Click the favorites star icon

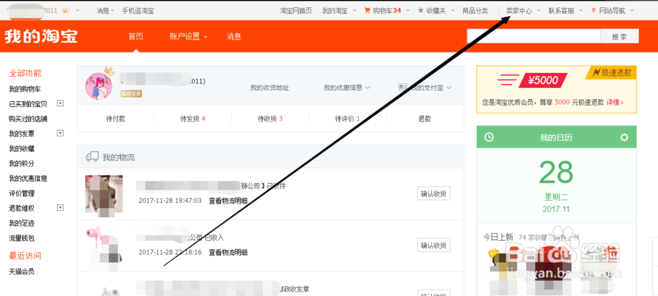pos(421,11)
